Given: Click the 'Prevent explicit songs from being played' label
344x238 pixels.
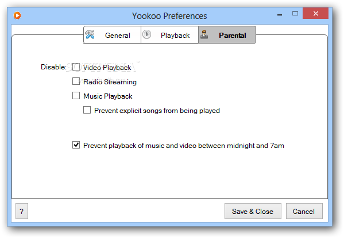Looking at the screenshot, I should [157, 111].
